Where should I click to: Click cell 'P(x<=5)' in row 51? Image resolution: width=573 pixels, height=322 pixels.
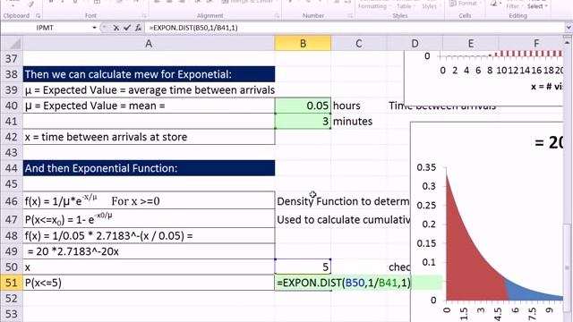(x=149, y=283)
